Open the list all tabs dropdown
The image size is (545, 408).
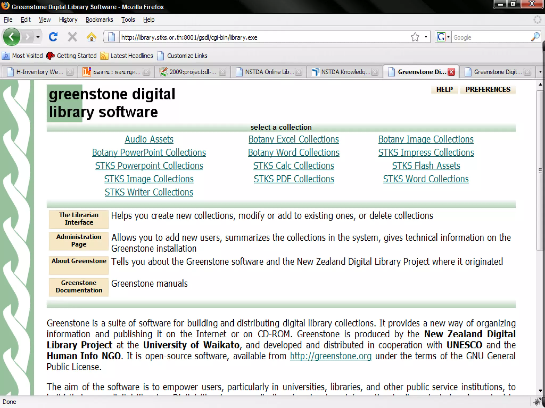tap(540, 72)
